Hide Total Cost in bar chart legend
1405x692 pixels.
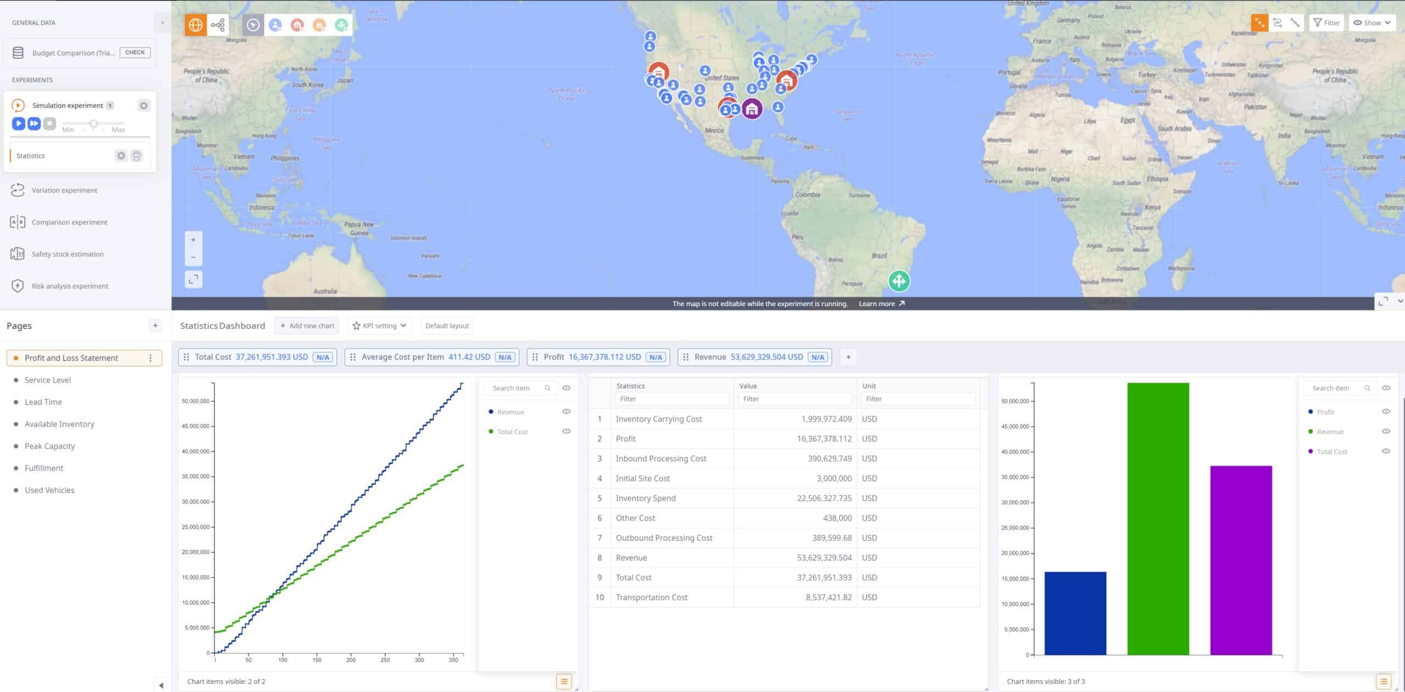[1386, 451]
